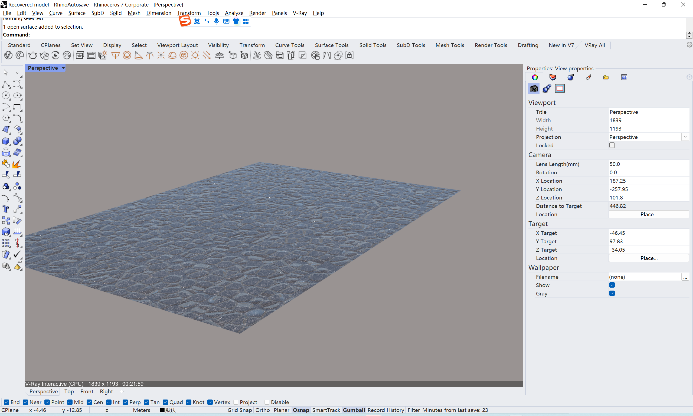Screen dimensions: 693x416
Task: Toggle Gumball in status bar
Action: click(354, 410)
